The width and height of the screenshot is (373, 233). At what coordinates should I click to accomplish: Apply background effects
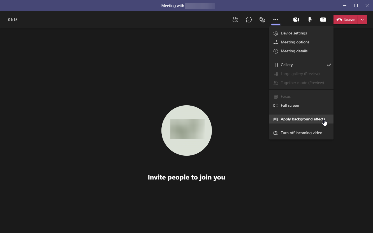pos(303,119)
